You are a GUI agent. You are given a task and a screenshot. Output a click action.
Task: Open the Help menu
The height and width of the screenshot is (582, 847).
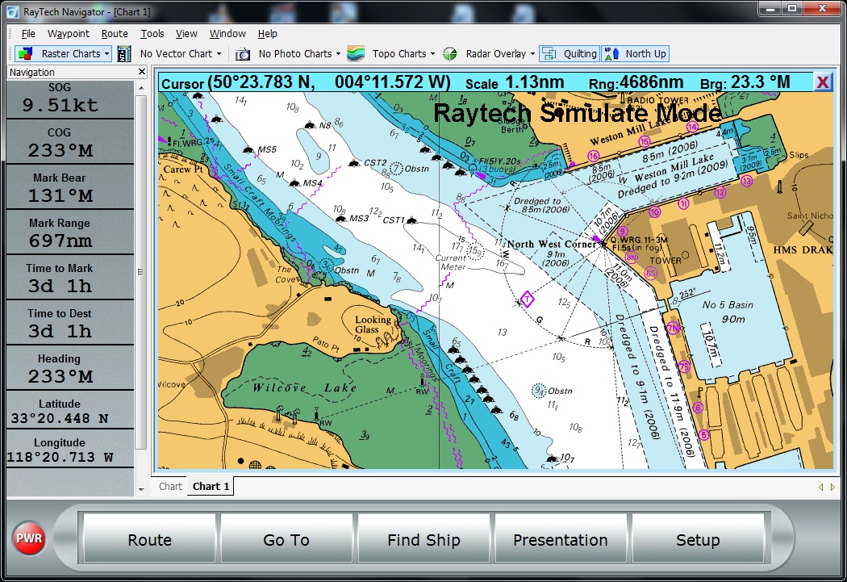(x=267, y=34)
